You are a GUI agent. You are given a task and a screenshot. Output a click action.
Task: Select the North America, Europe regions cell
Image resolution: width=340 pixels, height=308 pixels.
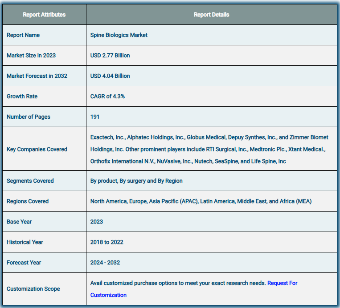pos(201,201)
